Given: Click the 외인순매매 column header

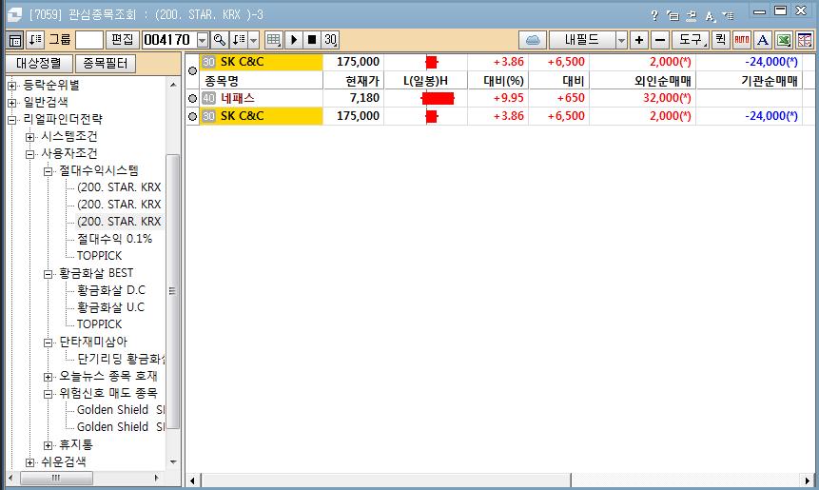Looking at the screenshot, I should [x=643, y=81].
